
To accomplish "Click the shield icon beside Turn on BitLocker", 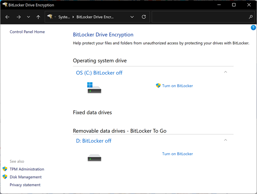I will click(x=158, y=86).
